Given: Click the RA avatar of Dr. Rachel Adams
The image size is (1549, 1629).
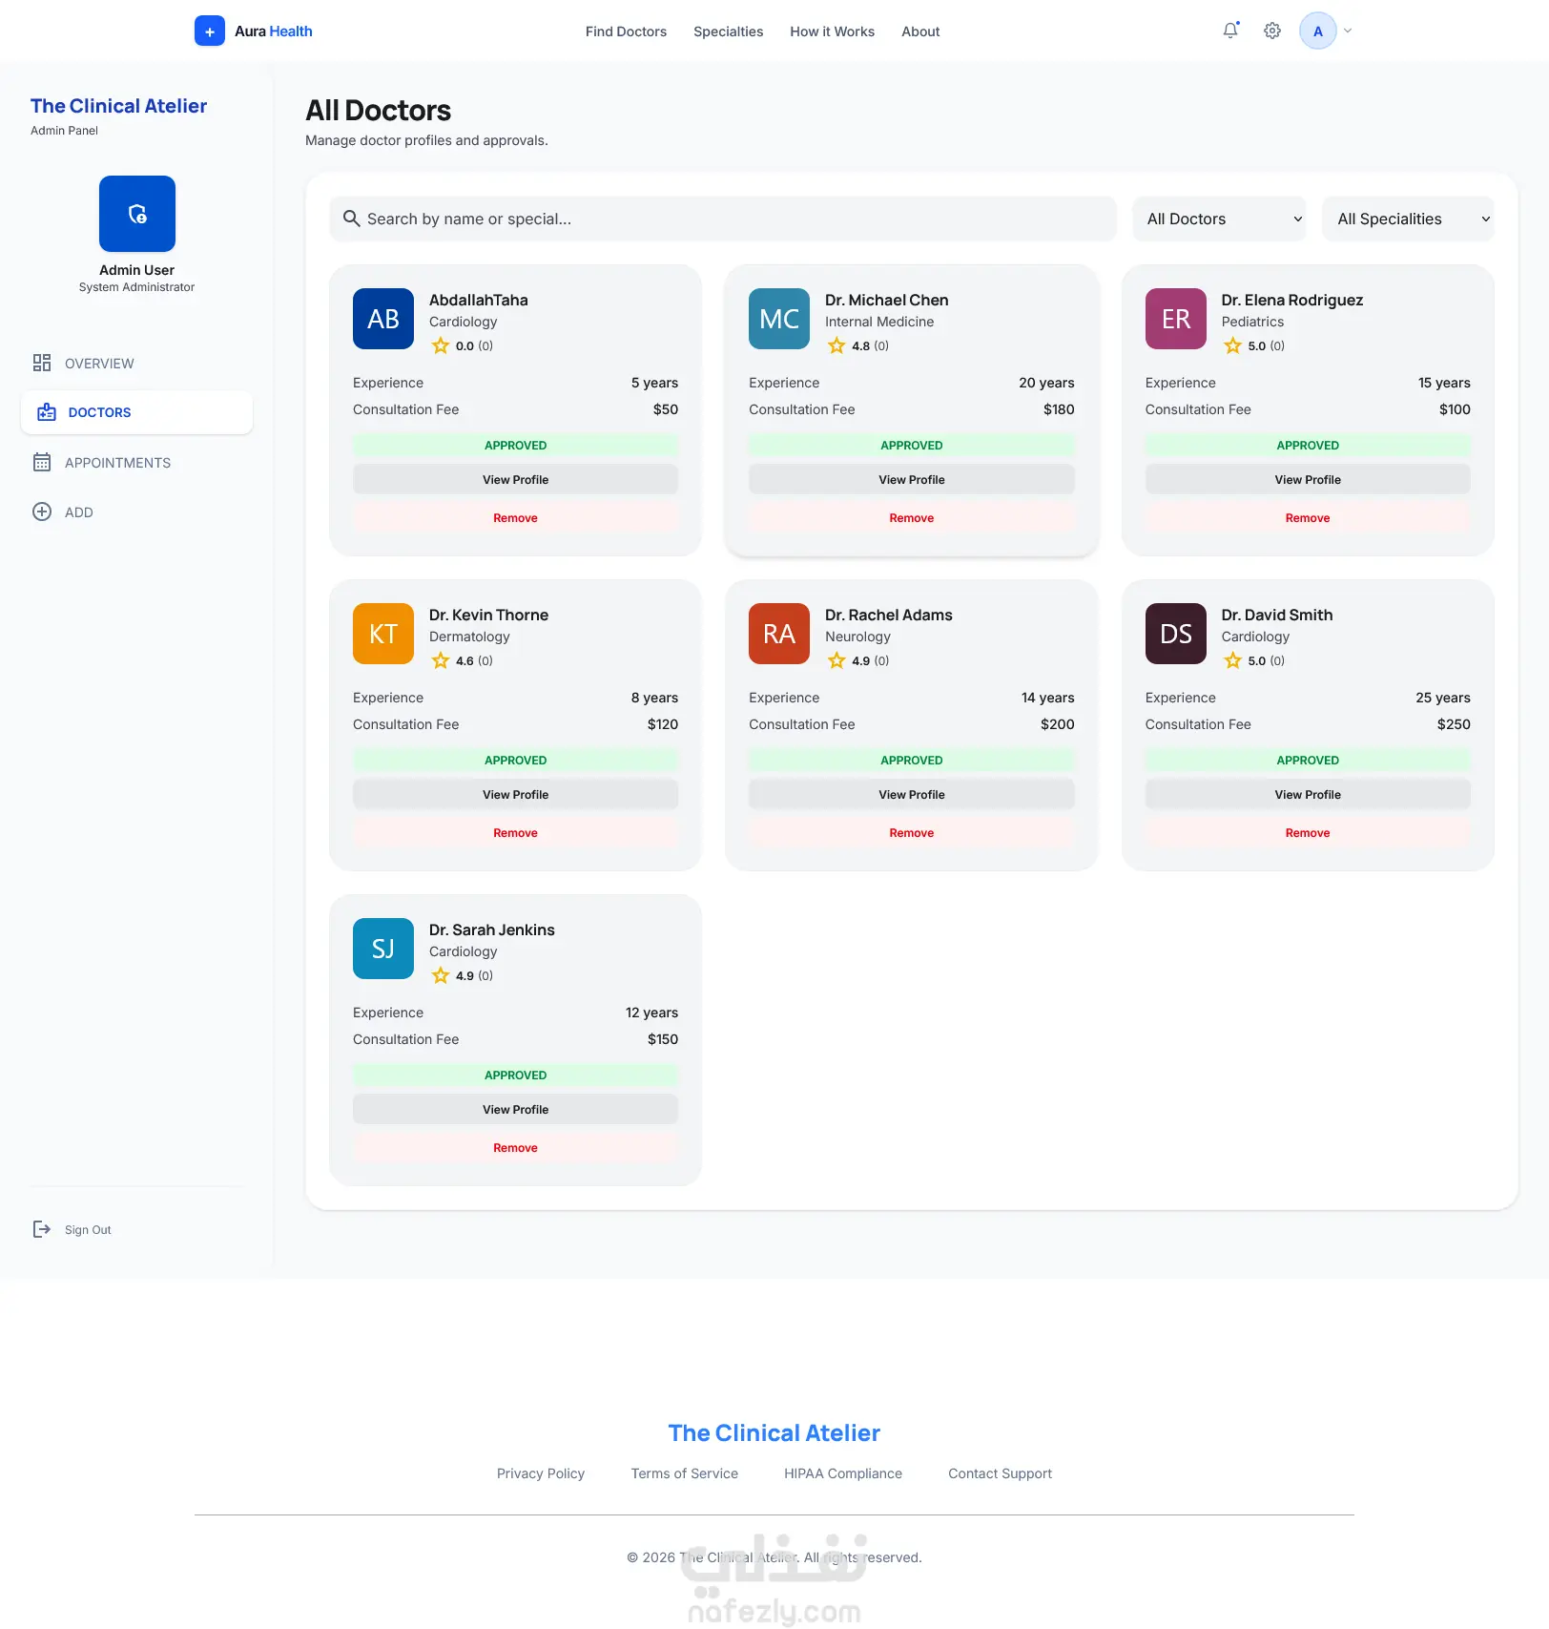Looking at the screenshot, I should click(779, 634).
